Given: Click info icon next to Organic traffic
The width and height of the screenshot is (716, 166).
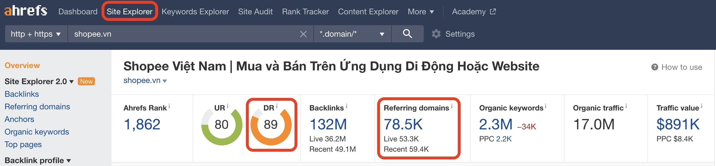Looking at the screenshot, I should click(x=626, y=106).
